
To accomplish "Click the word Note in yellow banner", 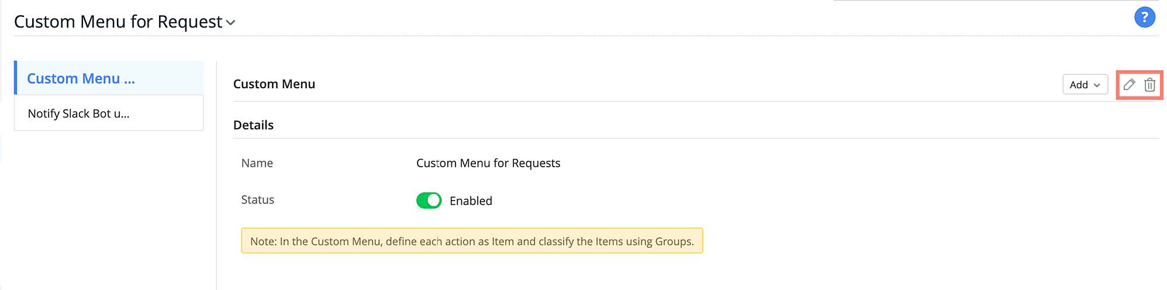I will pos(263,241).
